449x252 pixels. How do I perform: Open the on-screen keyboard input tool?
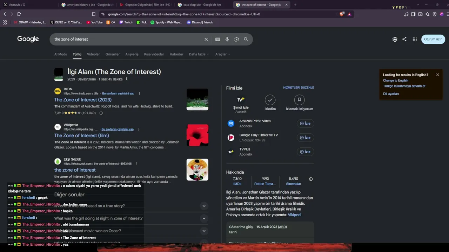coord(218,39)
